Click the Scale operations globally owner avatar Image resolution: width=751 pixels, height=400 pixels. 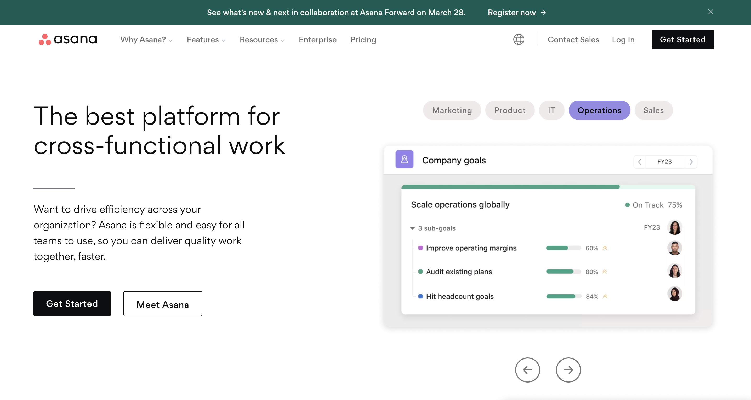[675, 227]
